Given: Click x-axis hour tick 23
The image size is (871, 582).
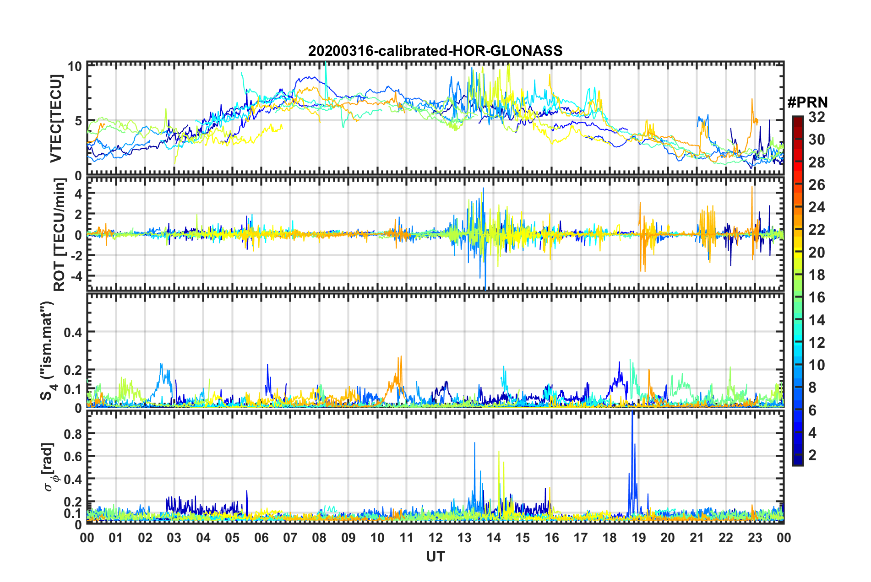Looking at the screenshot, I should (x=755, y=538).
